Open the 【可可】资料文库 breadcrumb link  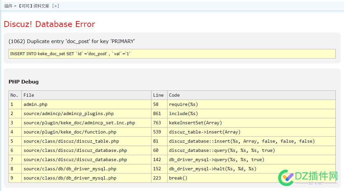click(34, 6)
